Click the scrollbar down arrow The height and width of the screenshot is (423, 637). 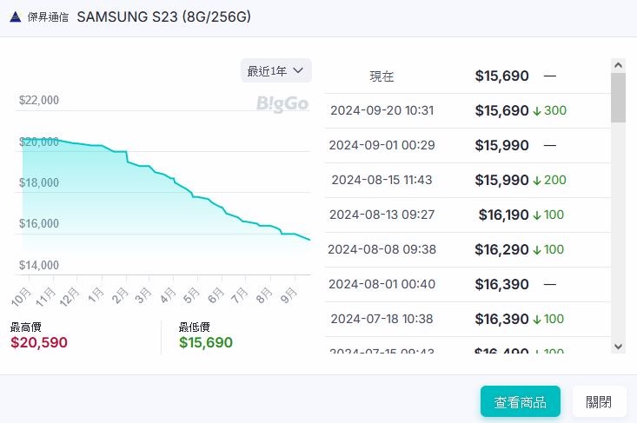pos(618,347)
